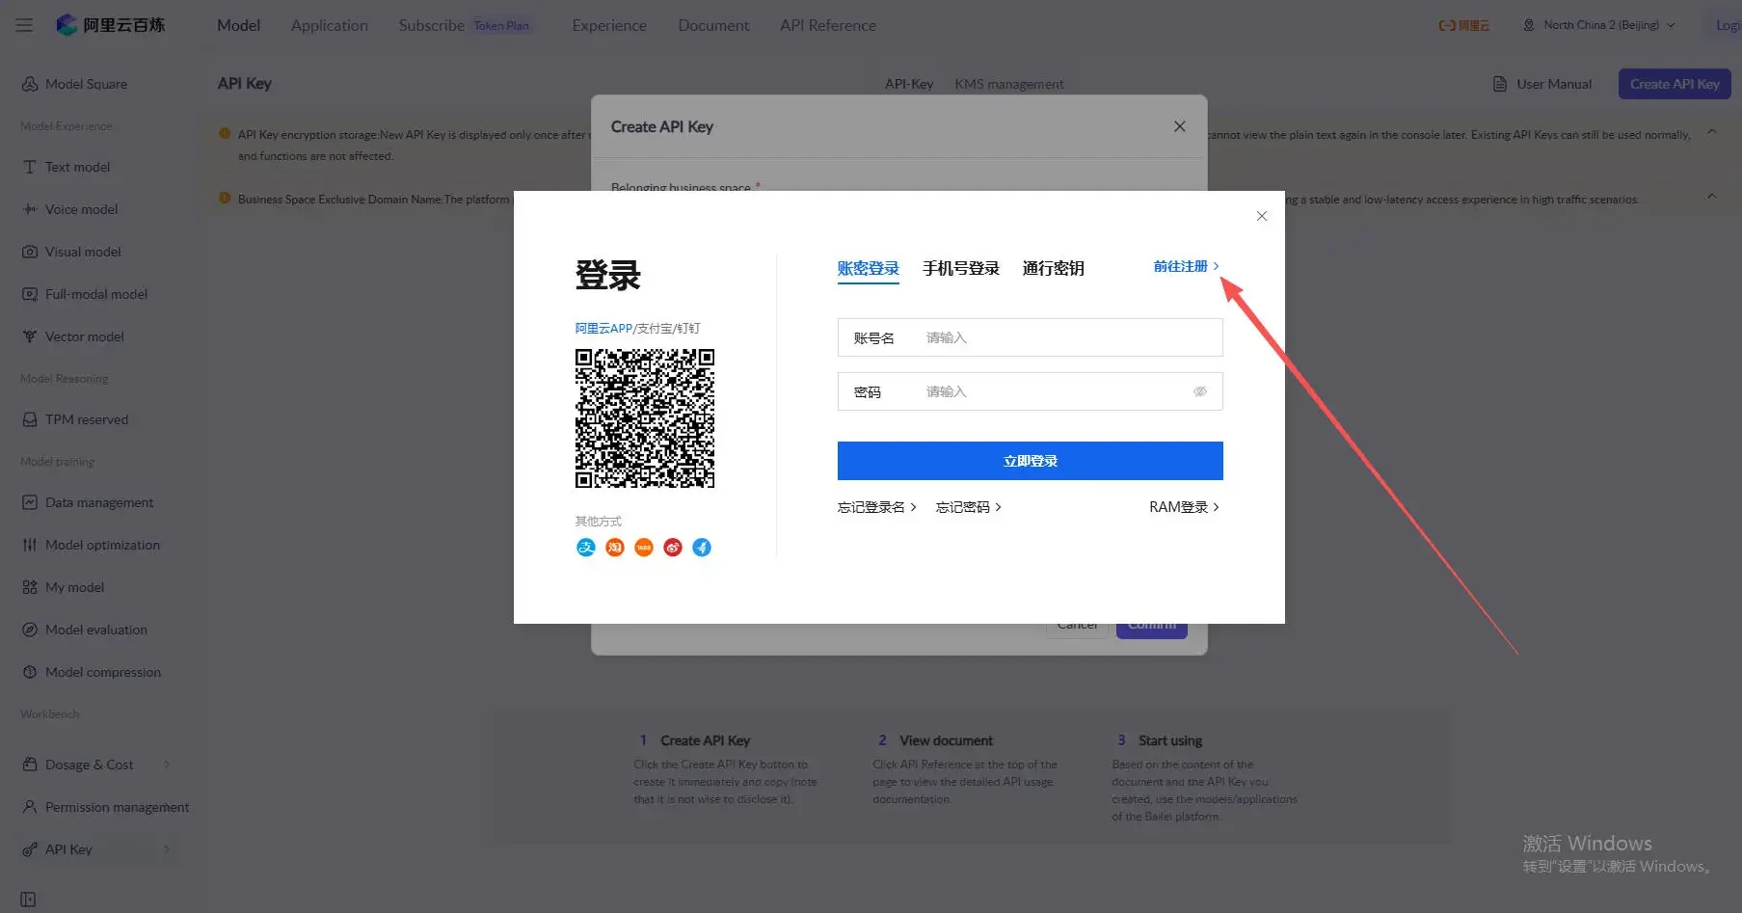Expand the API Key sidebar submenu arrow
The width and height of the screenshot is (1742, 913).
tap(167, 849)
